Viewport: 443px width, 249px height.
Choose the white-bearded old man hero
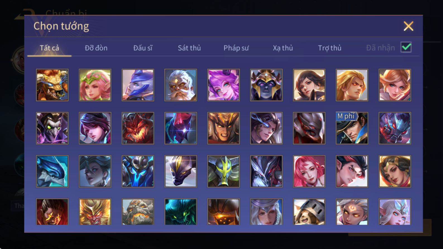point(181,85)
